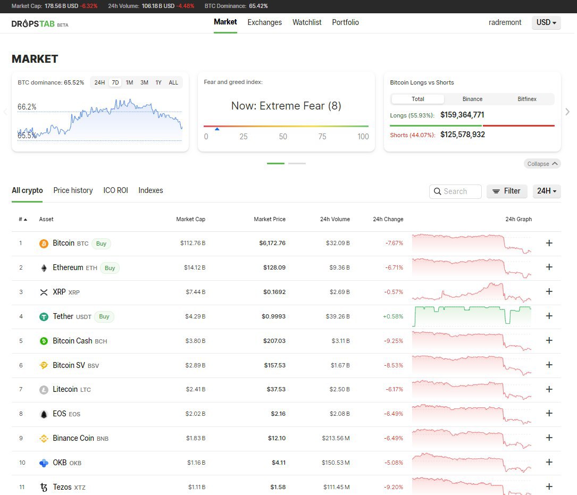Image resolution: width=577 pixels, height=495 pixels.
Task: Click the Bitcoin coin icon
Action: [x=44, y=244]
